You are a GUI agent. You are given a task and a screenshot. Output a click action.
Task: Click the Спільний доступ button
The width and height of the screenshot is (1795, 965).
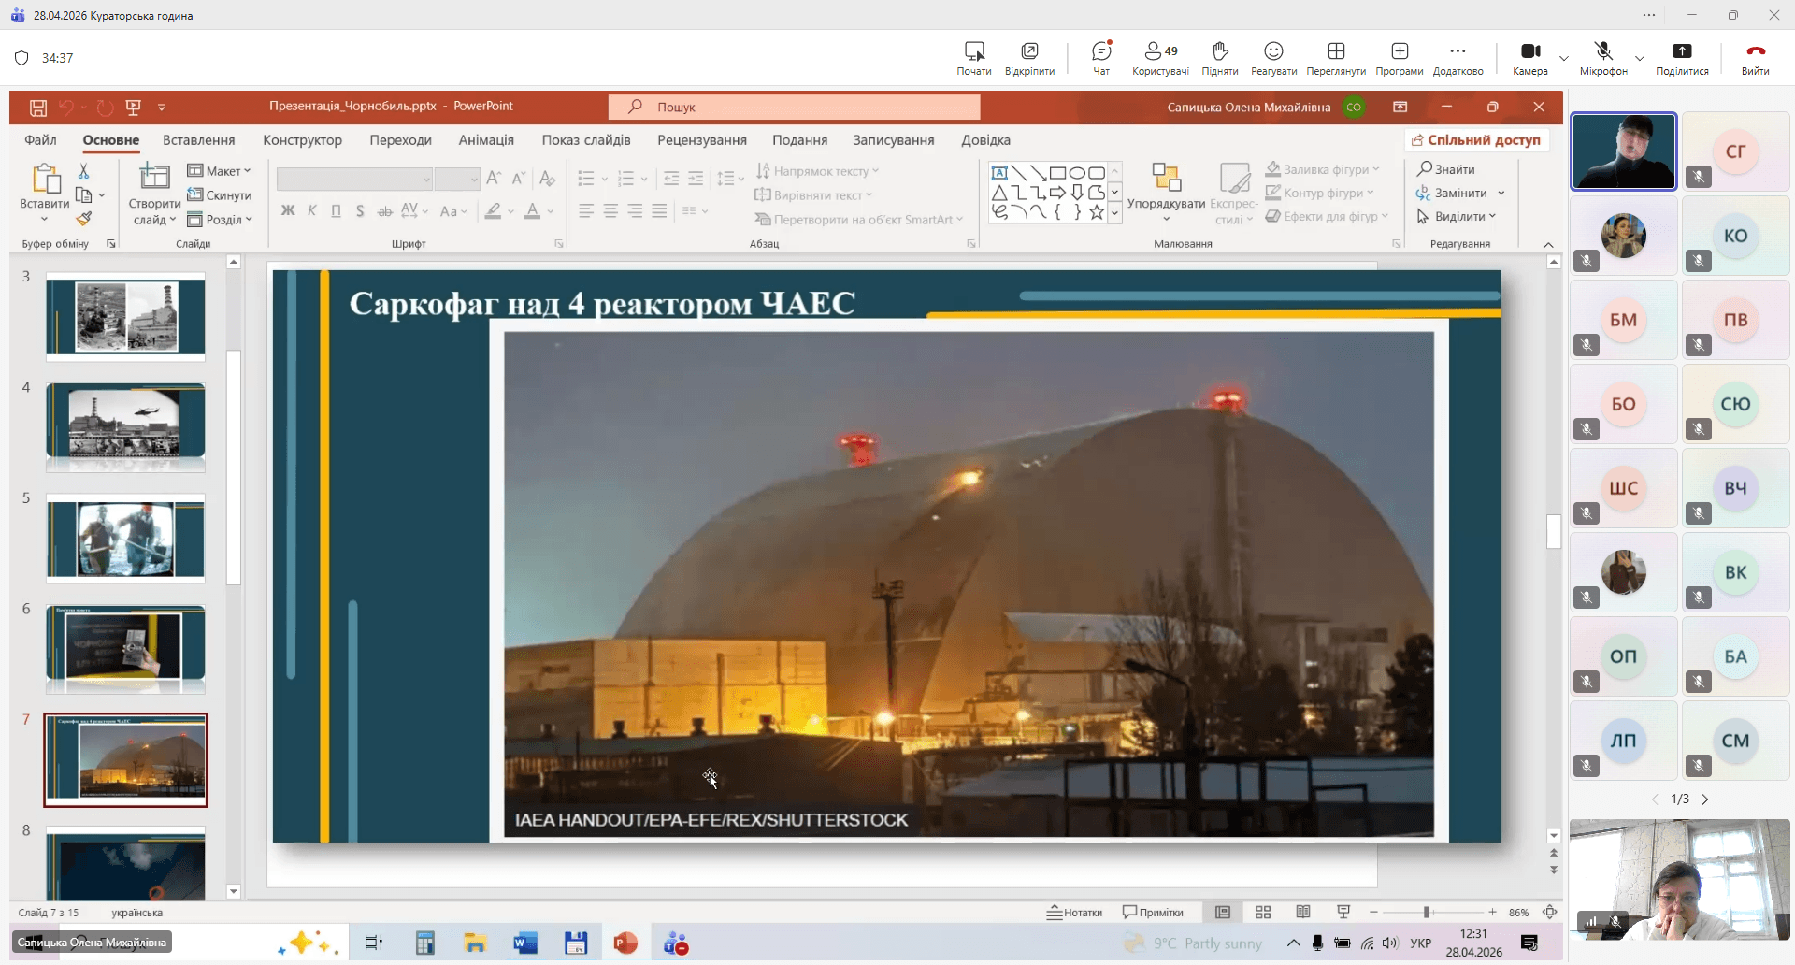1476,140
